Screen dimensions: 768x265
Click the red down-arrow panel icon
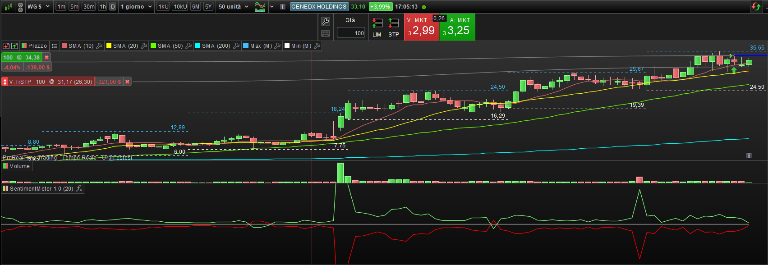click(6, 46)
